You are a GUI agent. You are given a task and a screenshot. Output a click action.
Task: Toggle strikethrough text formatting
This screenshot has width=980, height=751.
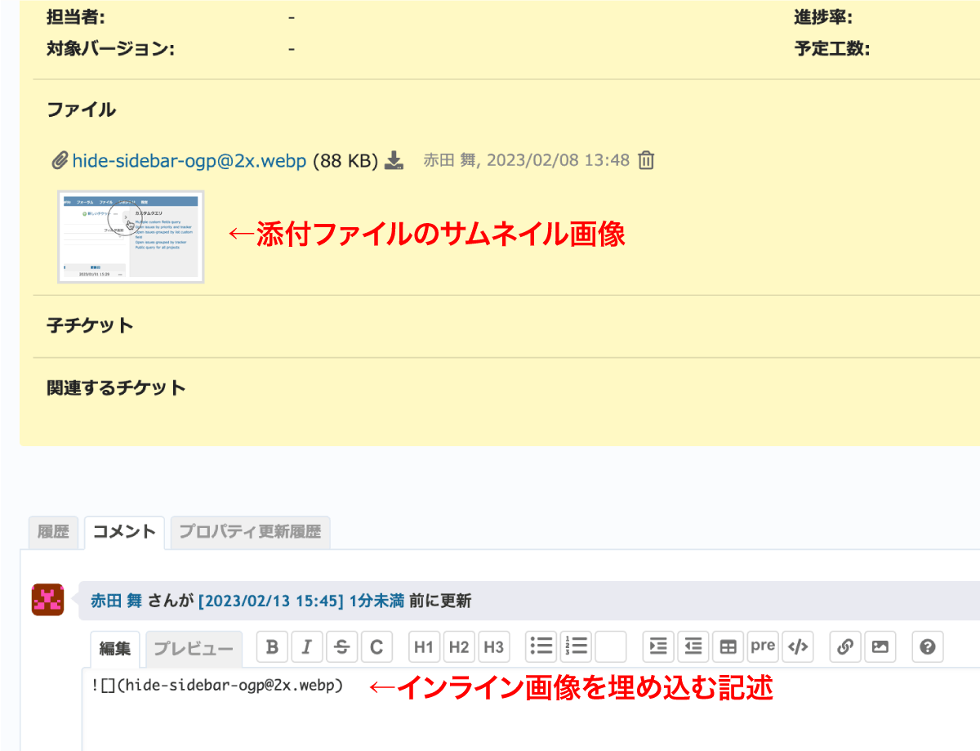(x=342, y=647)
